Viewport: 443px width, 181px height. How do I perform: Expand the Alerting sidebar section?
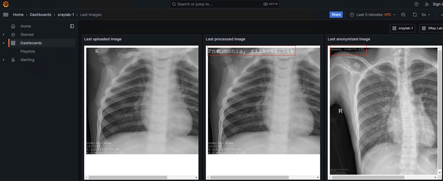point(3,60)
